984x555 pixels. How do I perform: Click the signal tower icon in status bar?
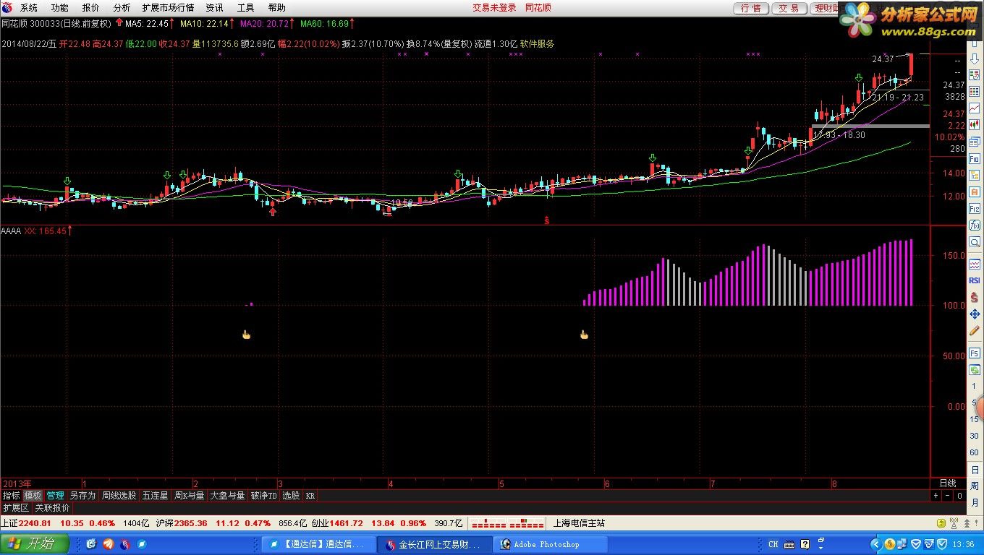[954, 523]
